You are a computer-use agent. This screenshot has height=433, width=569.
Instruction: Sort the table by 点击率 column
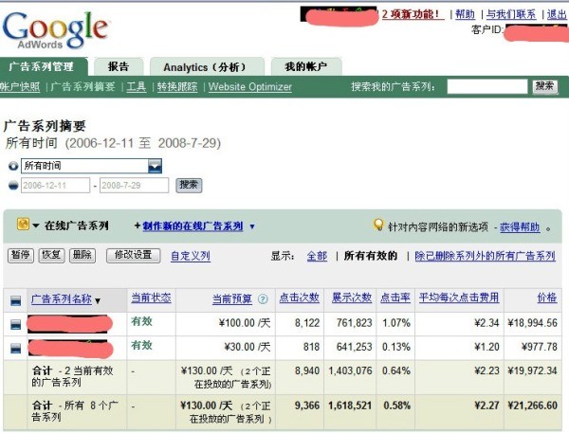coord(395,298)
